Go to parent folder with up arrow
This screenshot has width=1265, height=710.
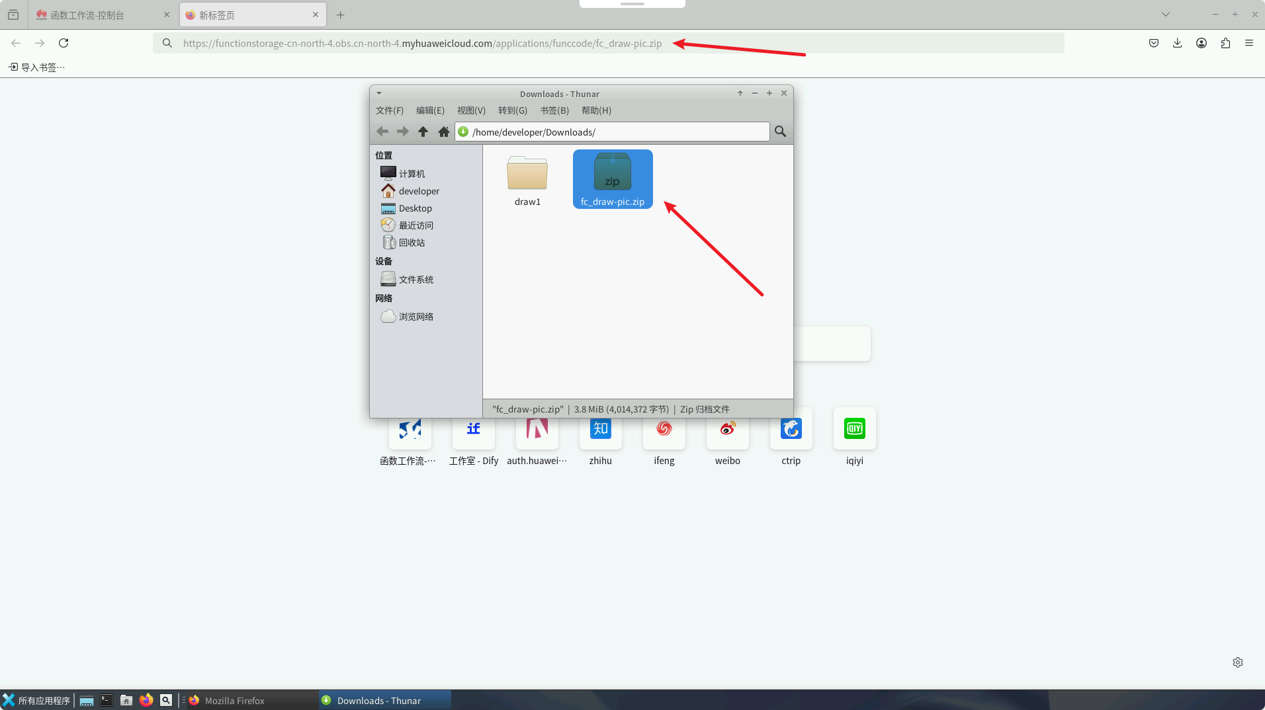pos(423,132)
